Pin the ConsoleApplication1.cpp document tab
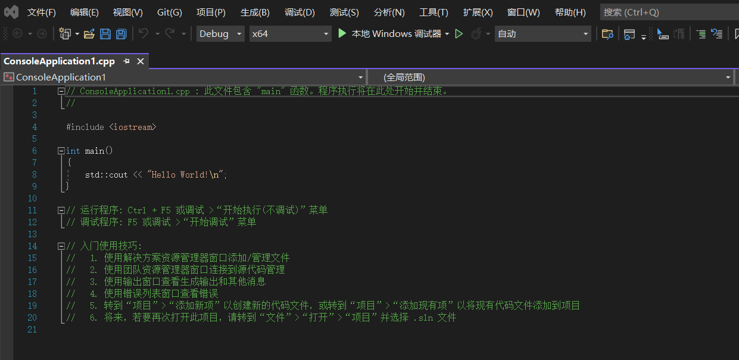The height and width of the screenshot is (360, 739). [x=125, y=60]
